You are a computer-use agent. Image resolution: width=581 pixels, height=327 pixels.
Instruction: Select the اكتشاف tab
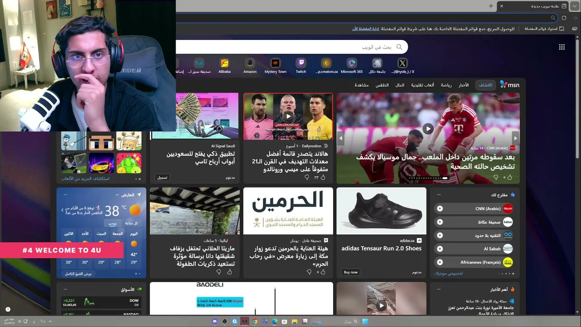click(x=486, y=85)
